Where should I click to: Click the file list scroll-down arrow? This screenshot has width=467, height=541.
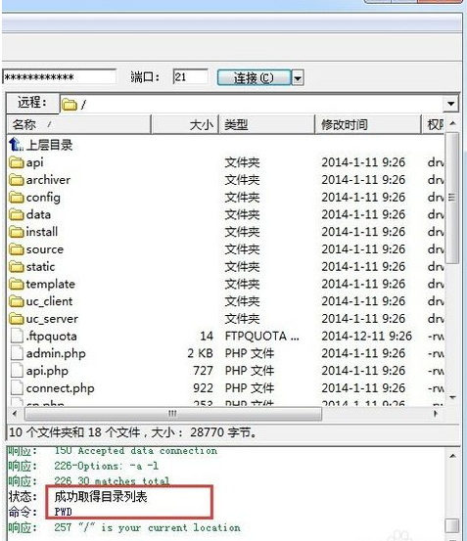pos(453,397)
